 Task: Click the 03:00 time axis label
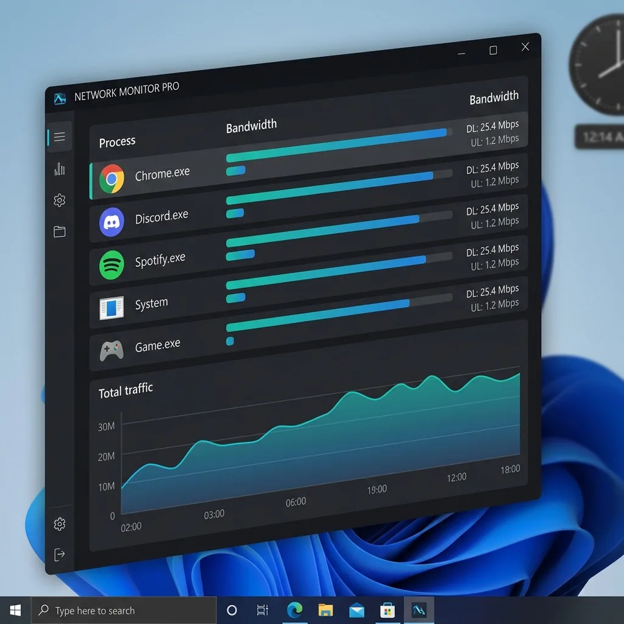214,514
